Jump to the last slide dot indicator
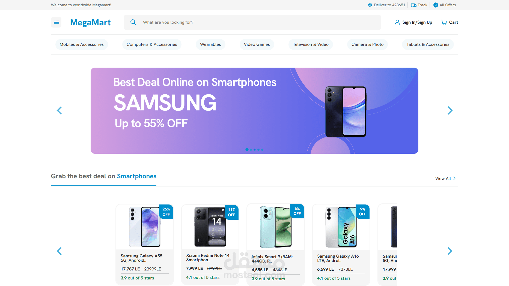Screen dimensions: 509x286 [262, 150]
